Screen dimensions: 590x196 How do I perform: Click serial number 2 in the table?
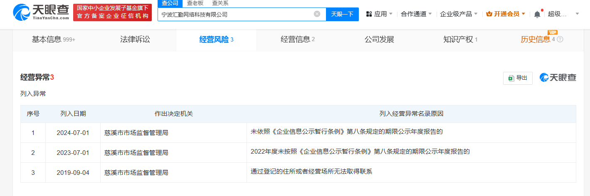(x=33, y=153)
